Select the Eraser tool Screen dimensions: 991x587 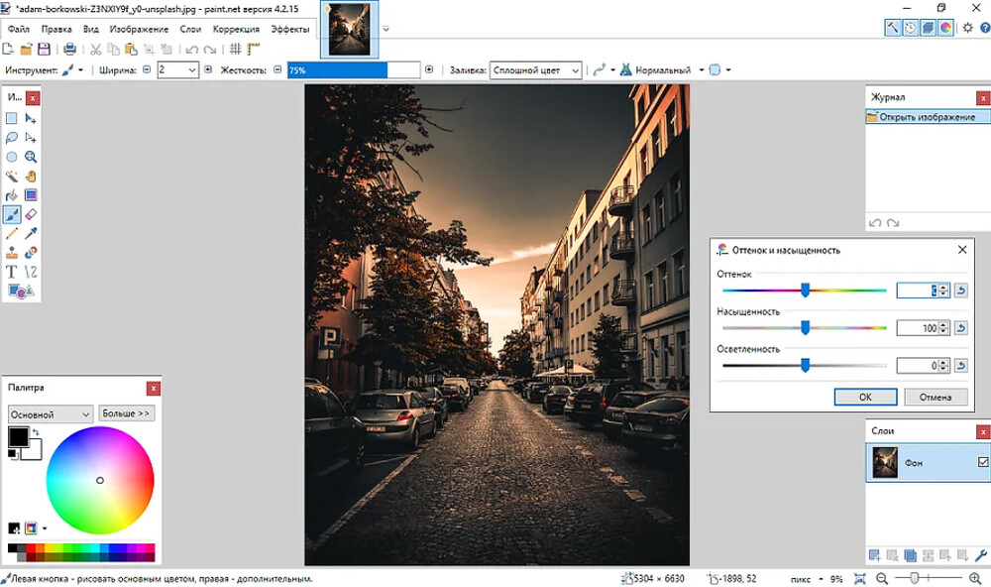(x=31, y=214)
